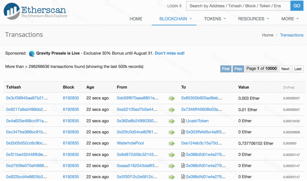Click contract icon in the 0xf21be432448fb9e row

[x=183, y=154]
